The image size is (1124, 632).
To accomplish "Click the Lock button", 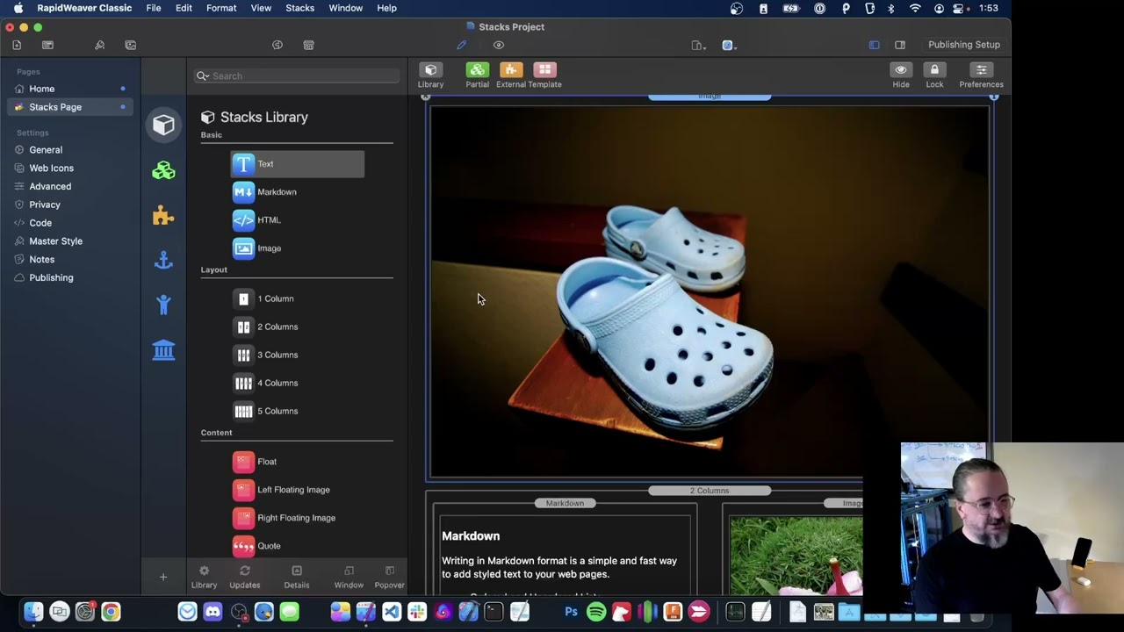I will click(x=934, y=75).
